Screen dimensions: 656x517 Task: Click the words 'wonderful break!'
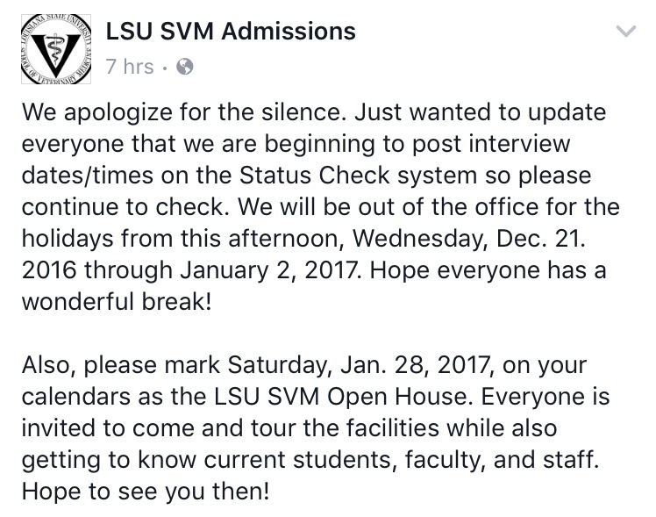(117, 302)
